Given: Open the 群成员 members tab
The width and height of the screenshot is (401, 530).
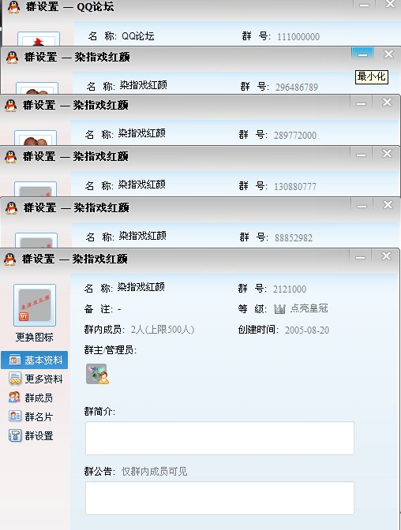Looking at the screenshot, I should point(31,397).
